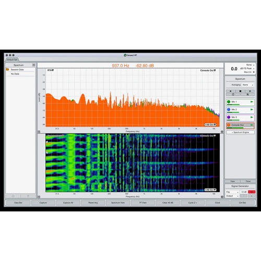Click the Capture All button
The width and height of the screenshot is (261, 261).
[x=68, y=203]
